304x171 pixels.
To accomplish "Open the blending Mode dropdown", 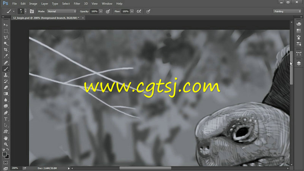I will [x=62, y=11].
